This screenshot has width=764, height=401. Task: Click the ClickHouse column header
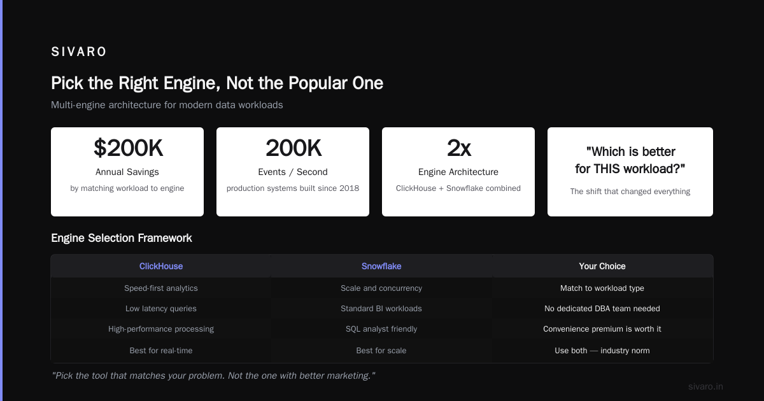coord(161,266)
